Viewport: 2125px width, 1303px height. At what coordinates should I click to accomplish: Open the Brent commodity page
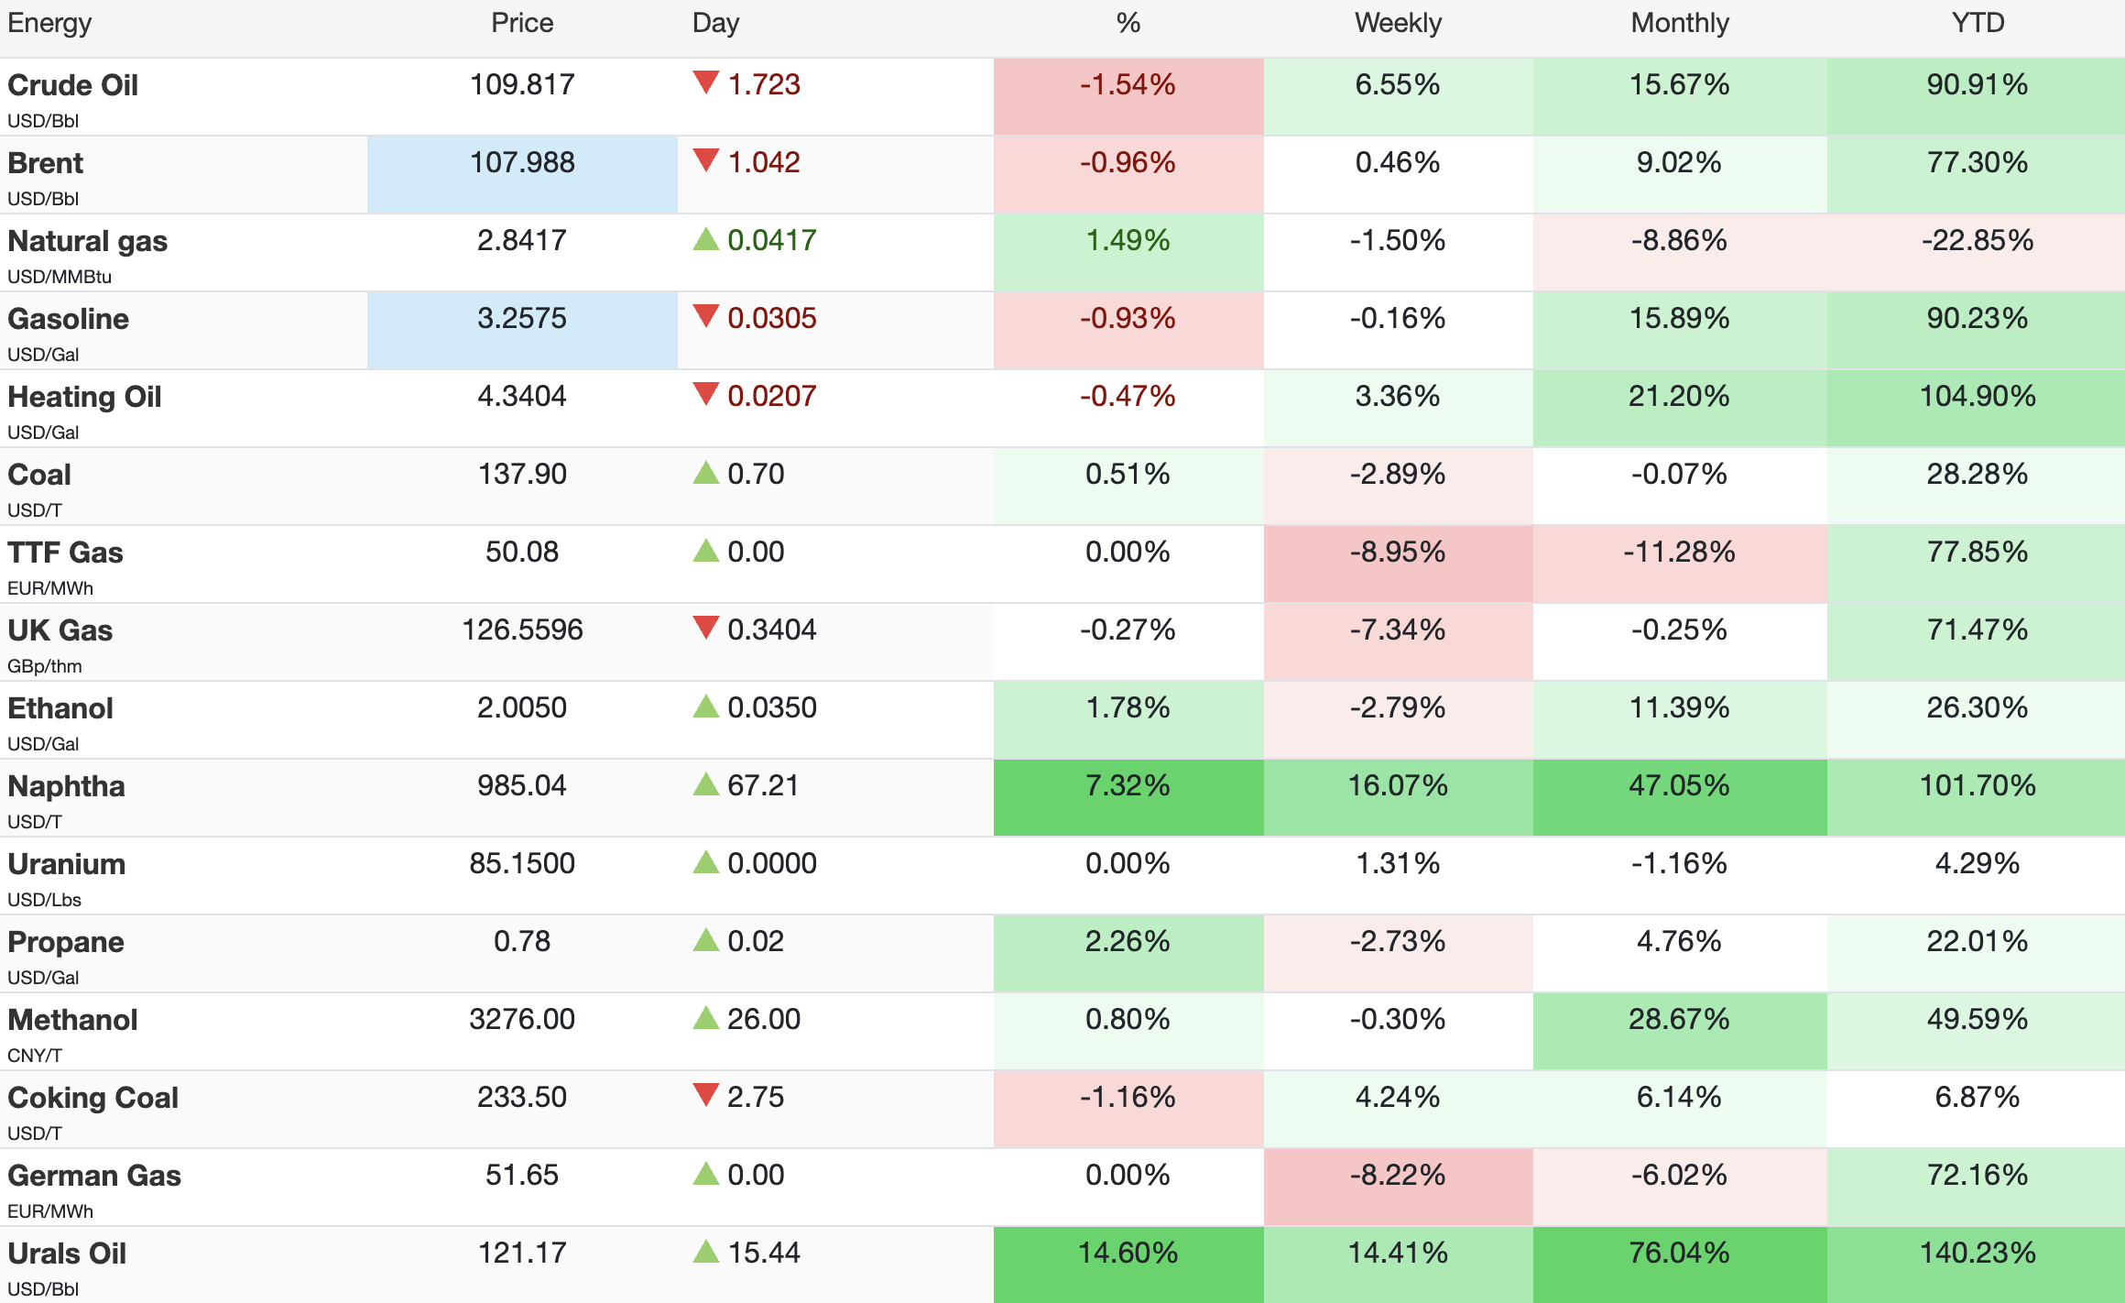(x=45, y=163)
